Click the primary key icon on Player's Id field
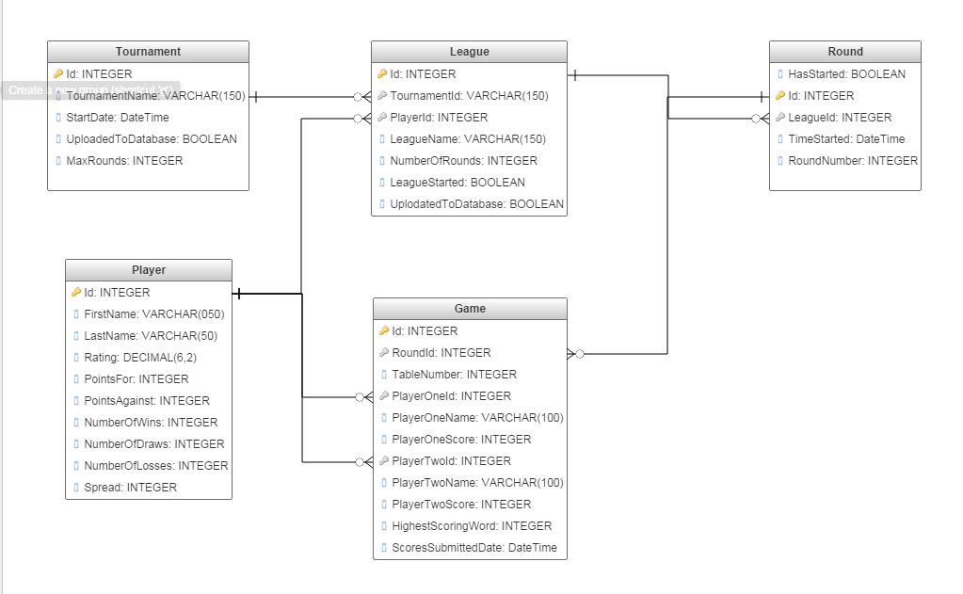The height and width of the screenshot is (594, 963). [76, 293]
